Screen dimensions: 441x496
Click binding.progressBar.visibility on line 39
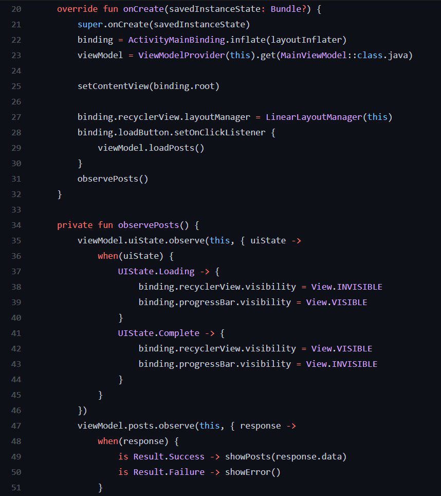(214, 303)
